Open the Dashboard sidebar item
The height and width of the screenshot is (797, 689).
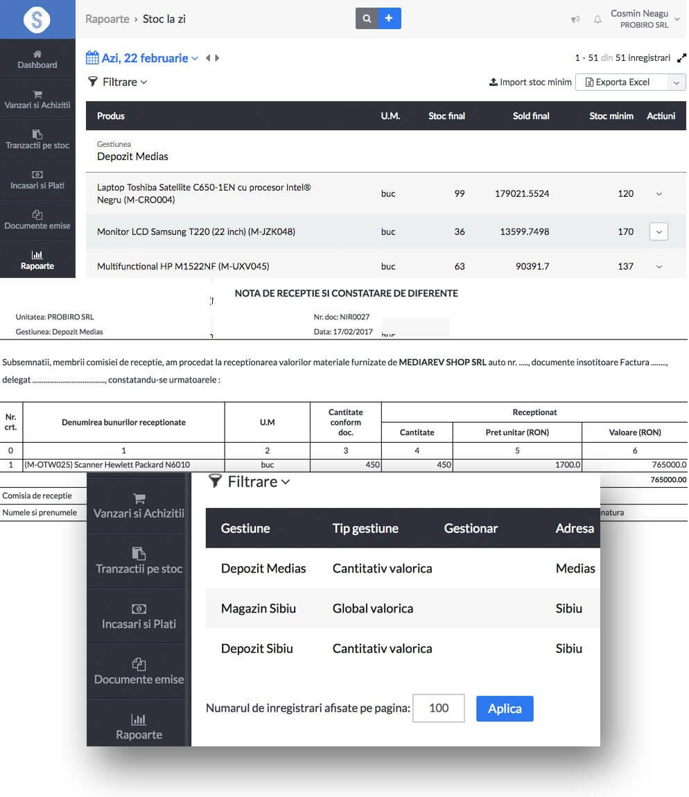pyautogui.click(x=37, y=60)
